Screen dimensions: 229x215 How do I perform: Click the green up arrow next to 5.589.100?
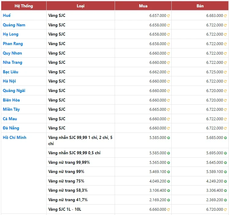[226, 172]
